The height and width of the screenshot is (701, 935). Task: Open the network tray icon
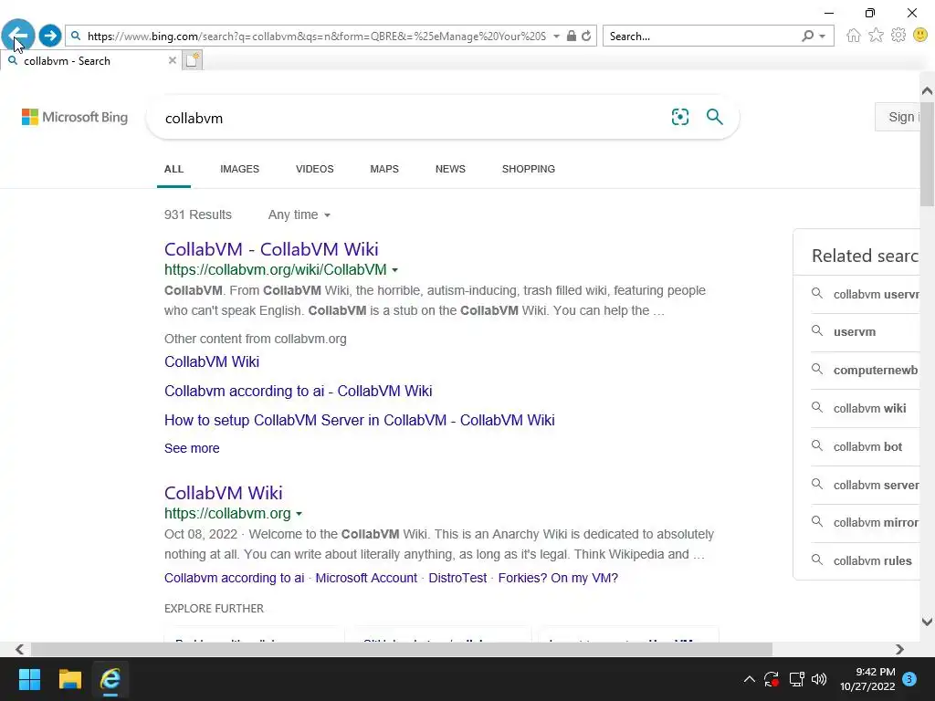point(796,679)
